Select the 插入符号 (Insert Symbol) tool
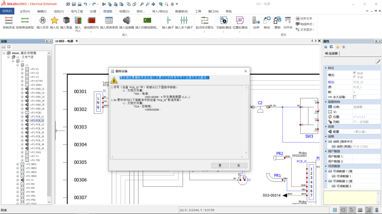Screen dimensions: 382x214 42,21
